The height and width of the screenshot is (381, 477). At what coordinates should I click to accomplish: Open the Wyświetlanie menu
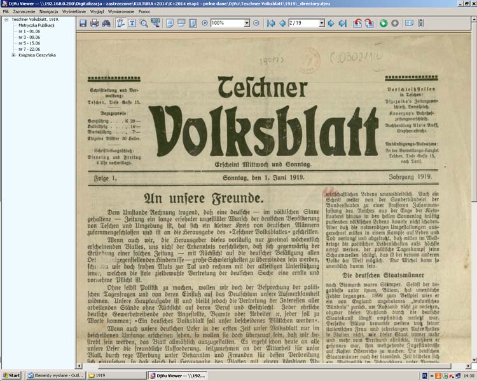(74, 11)
